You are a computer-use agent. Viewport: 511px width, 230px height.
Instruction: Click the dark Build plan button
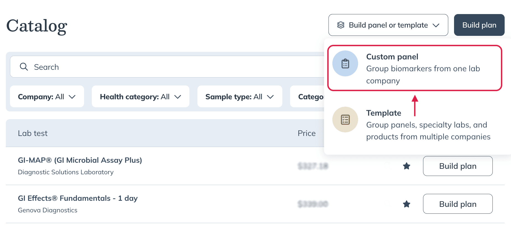[x=479, y=25]
